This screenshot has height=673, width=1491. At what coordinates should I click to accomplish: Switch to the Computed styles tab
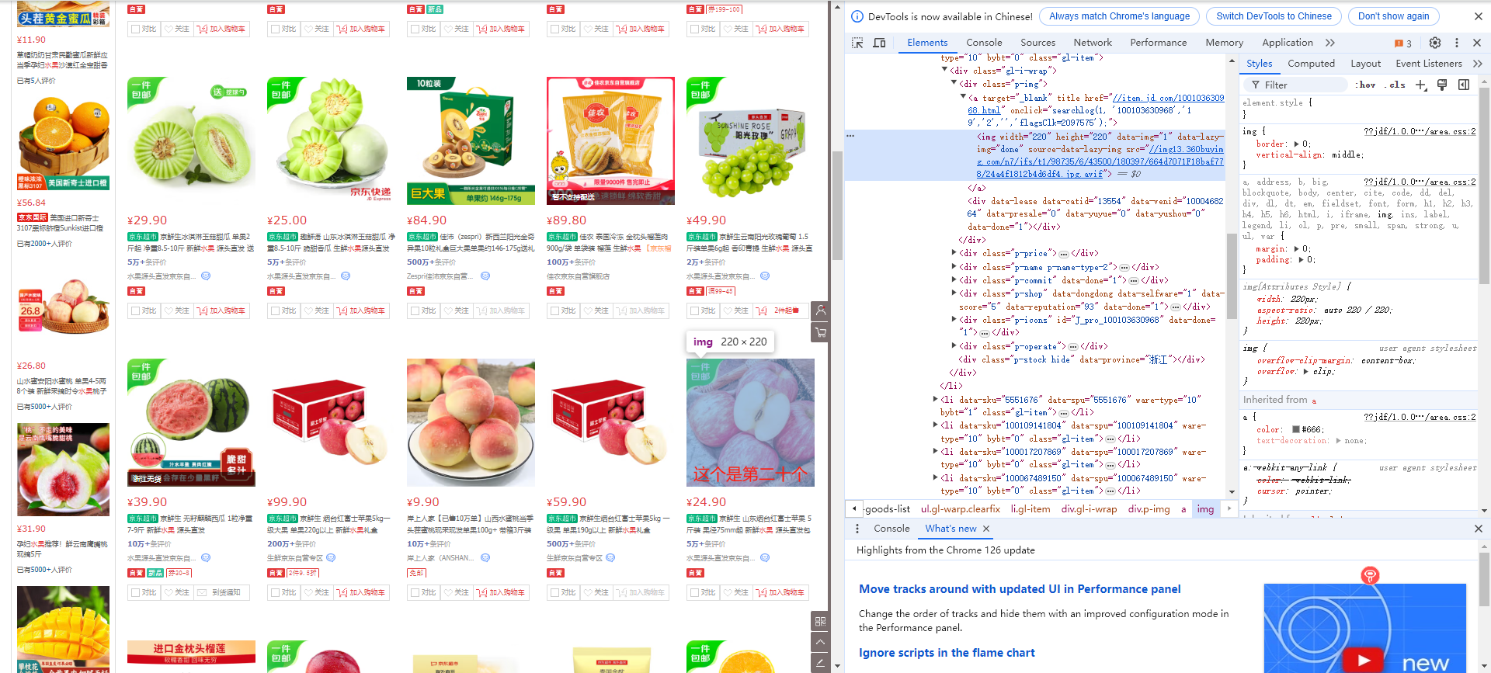1311,64
